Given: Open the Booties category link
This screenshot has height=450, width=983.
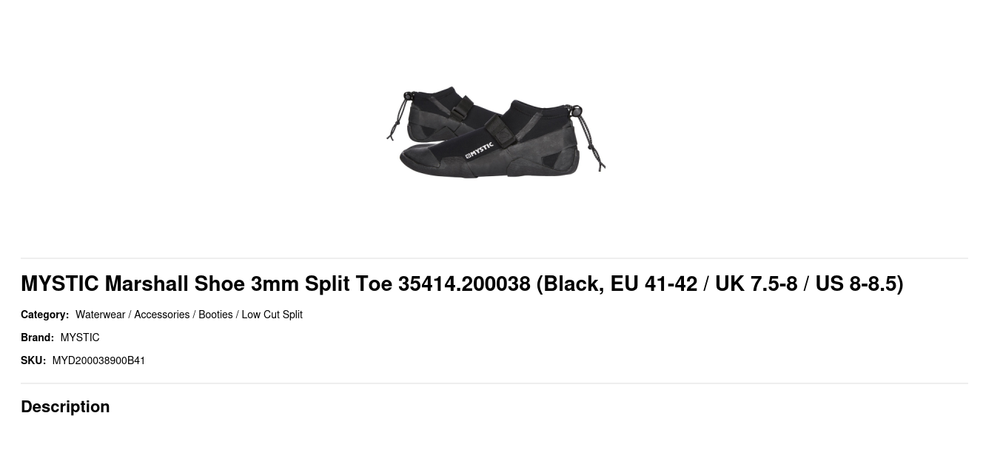Looking at the screenshot, I should tap(215, 315).
